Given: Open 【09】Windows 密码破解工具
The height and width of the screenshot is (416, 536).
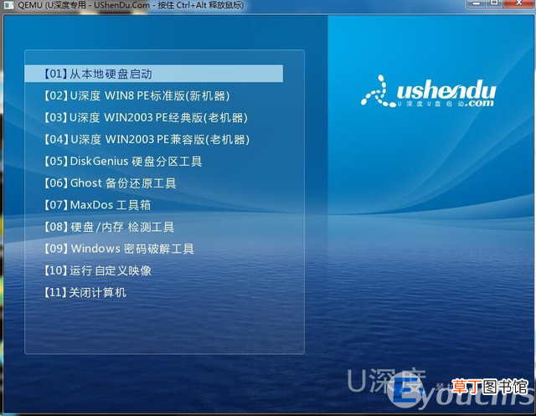Looking at the screenshot, I should pyautogui.click(x=119, y=249).
